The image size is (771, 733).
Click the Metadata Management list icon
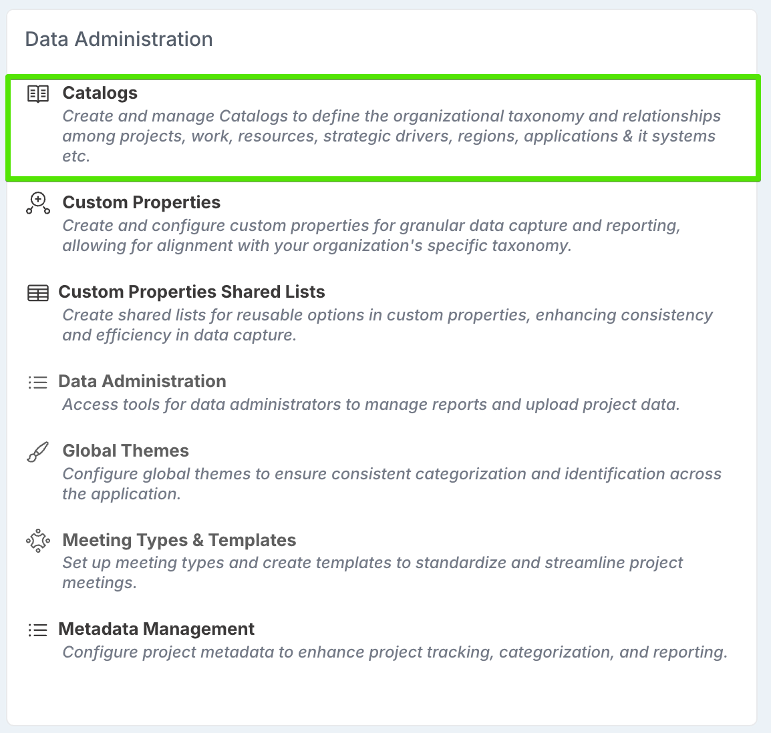point(38,630)
